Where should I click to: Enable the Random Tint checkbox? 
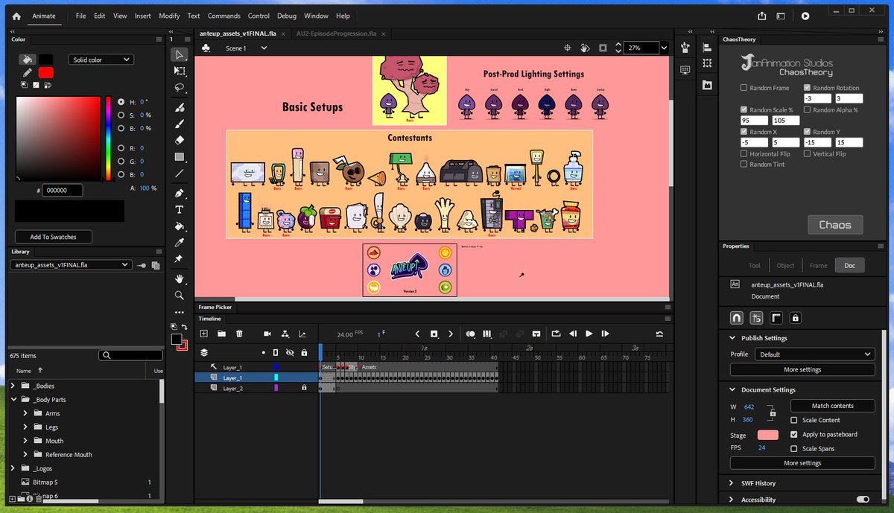tap(744, 164)
